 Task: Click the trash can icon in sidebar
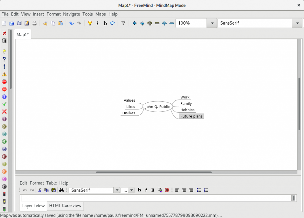point(4,41)
